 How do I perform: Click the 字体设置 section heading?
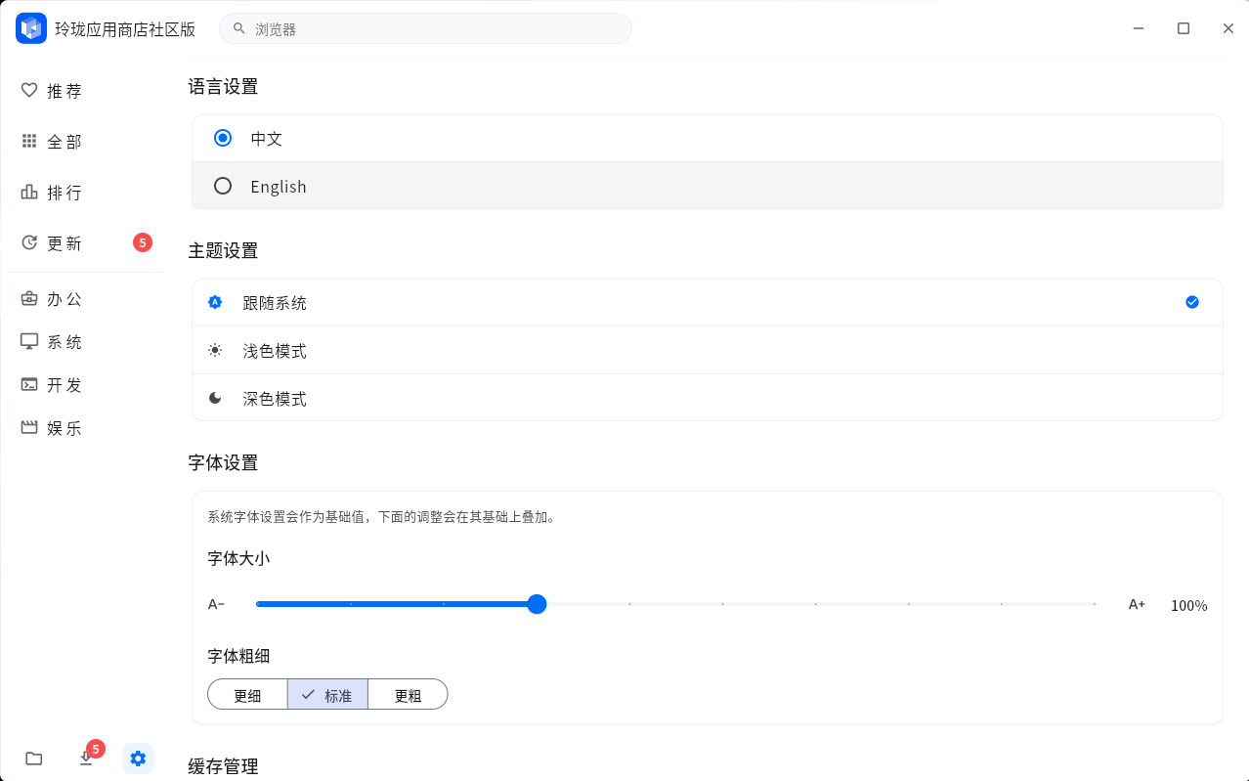pos(223,463)
